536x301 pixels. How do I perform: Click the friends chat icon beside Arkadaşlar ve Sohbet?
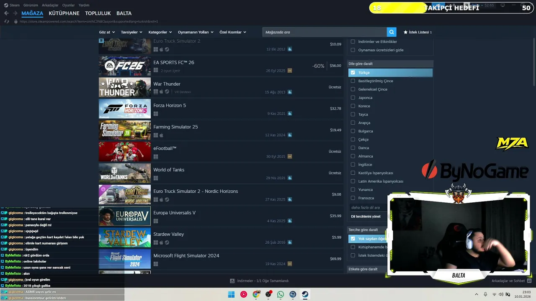529,281
